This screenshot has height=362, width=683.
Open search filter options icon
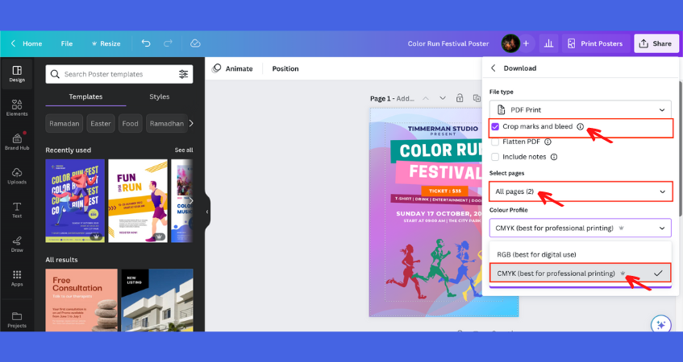pos(183,74)
